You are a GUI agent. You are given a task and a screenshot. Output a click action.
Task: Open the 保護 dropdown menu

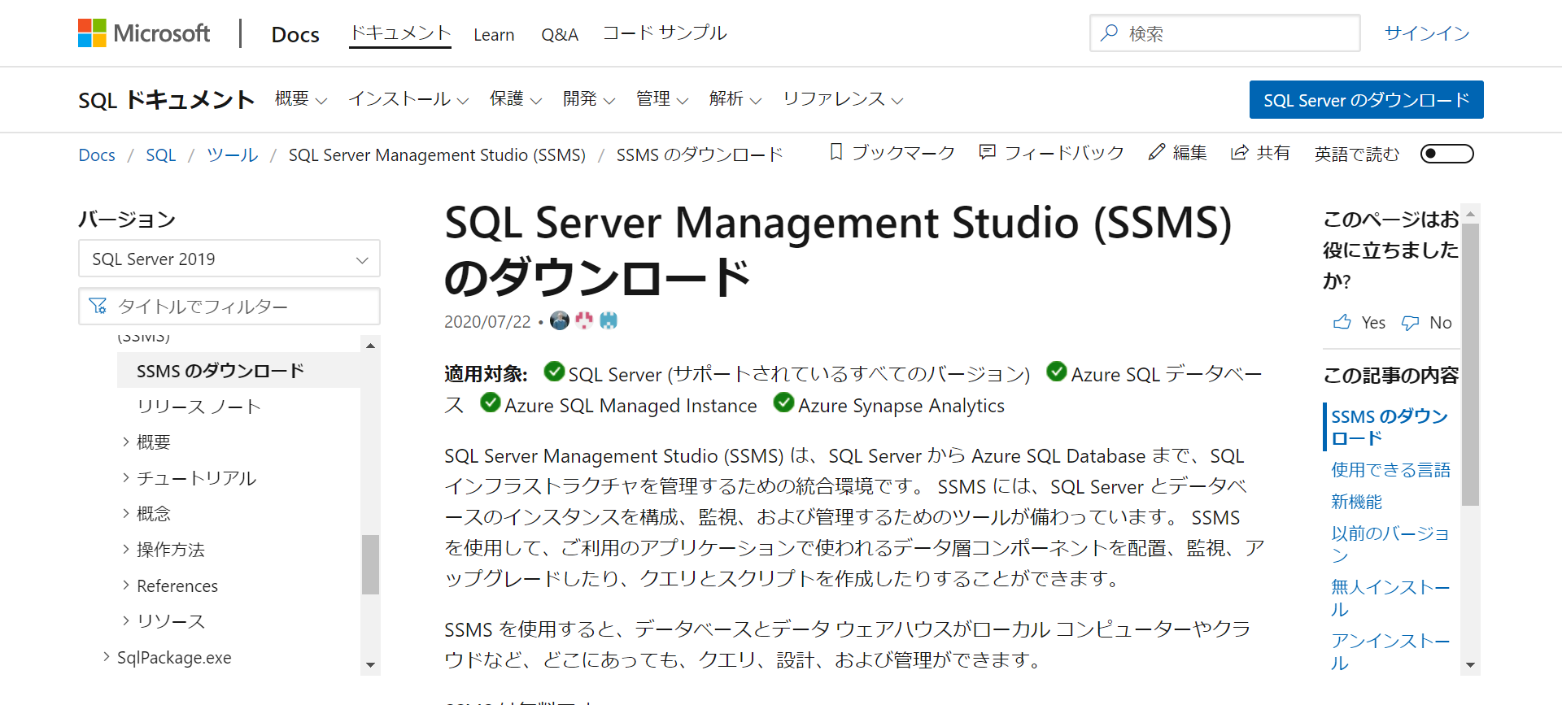516,99
